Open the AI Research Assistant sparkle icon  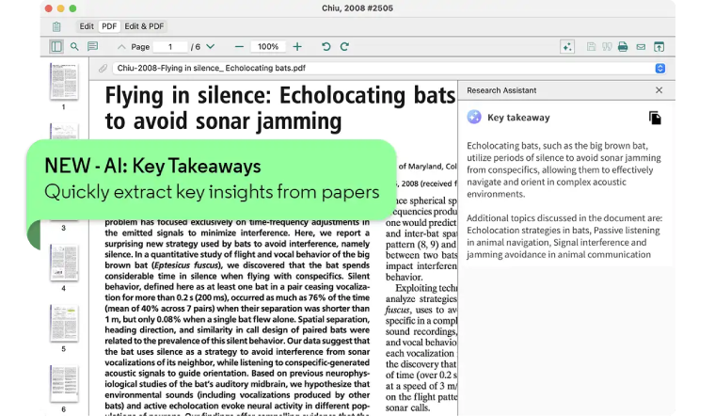(566, 46)
